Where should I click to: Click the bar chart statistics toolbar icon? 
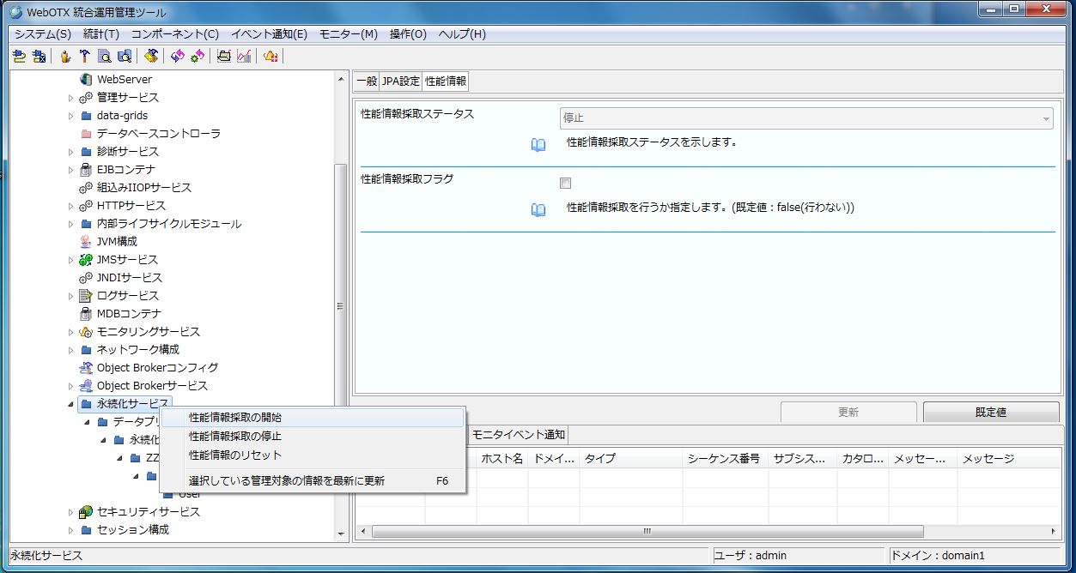(244, 57)
